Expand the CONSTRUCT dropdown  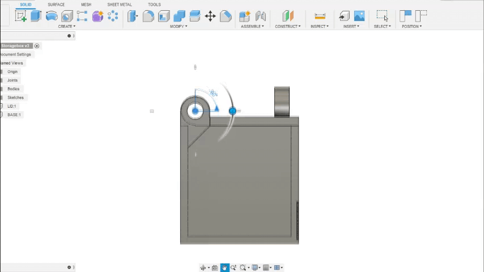[287, 26]
